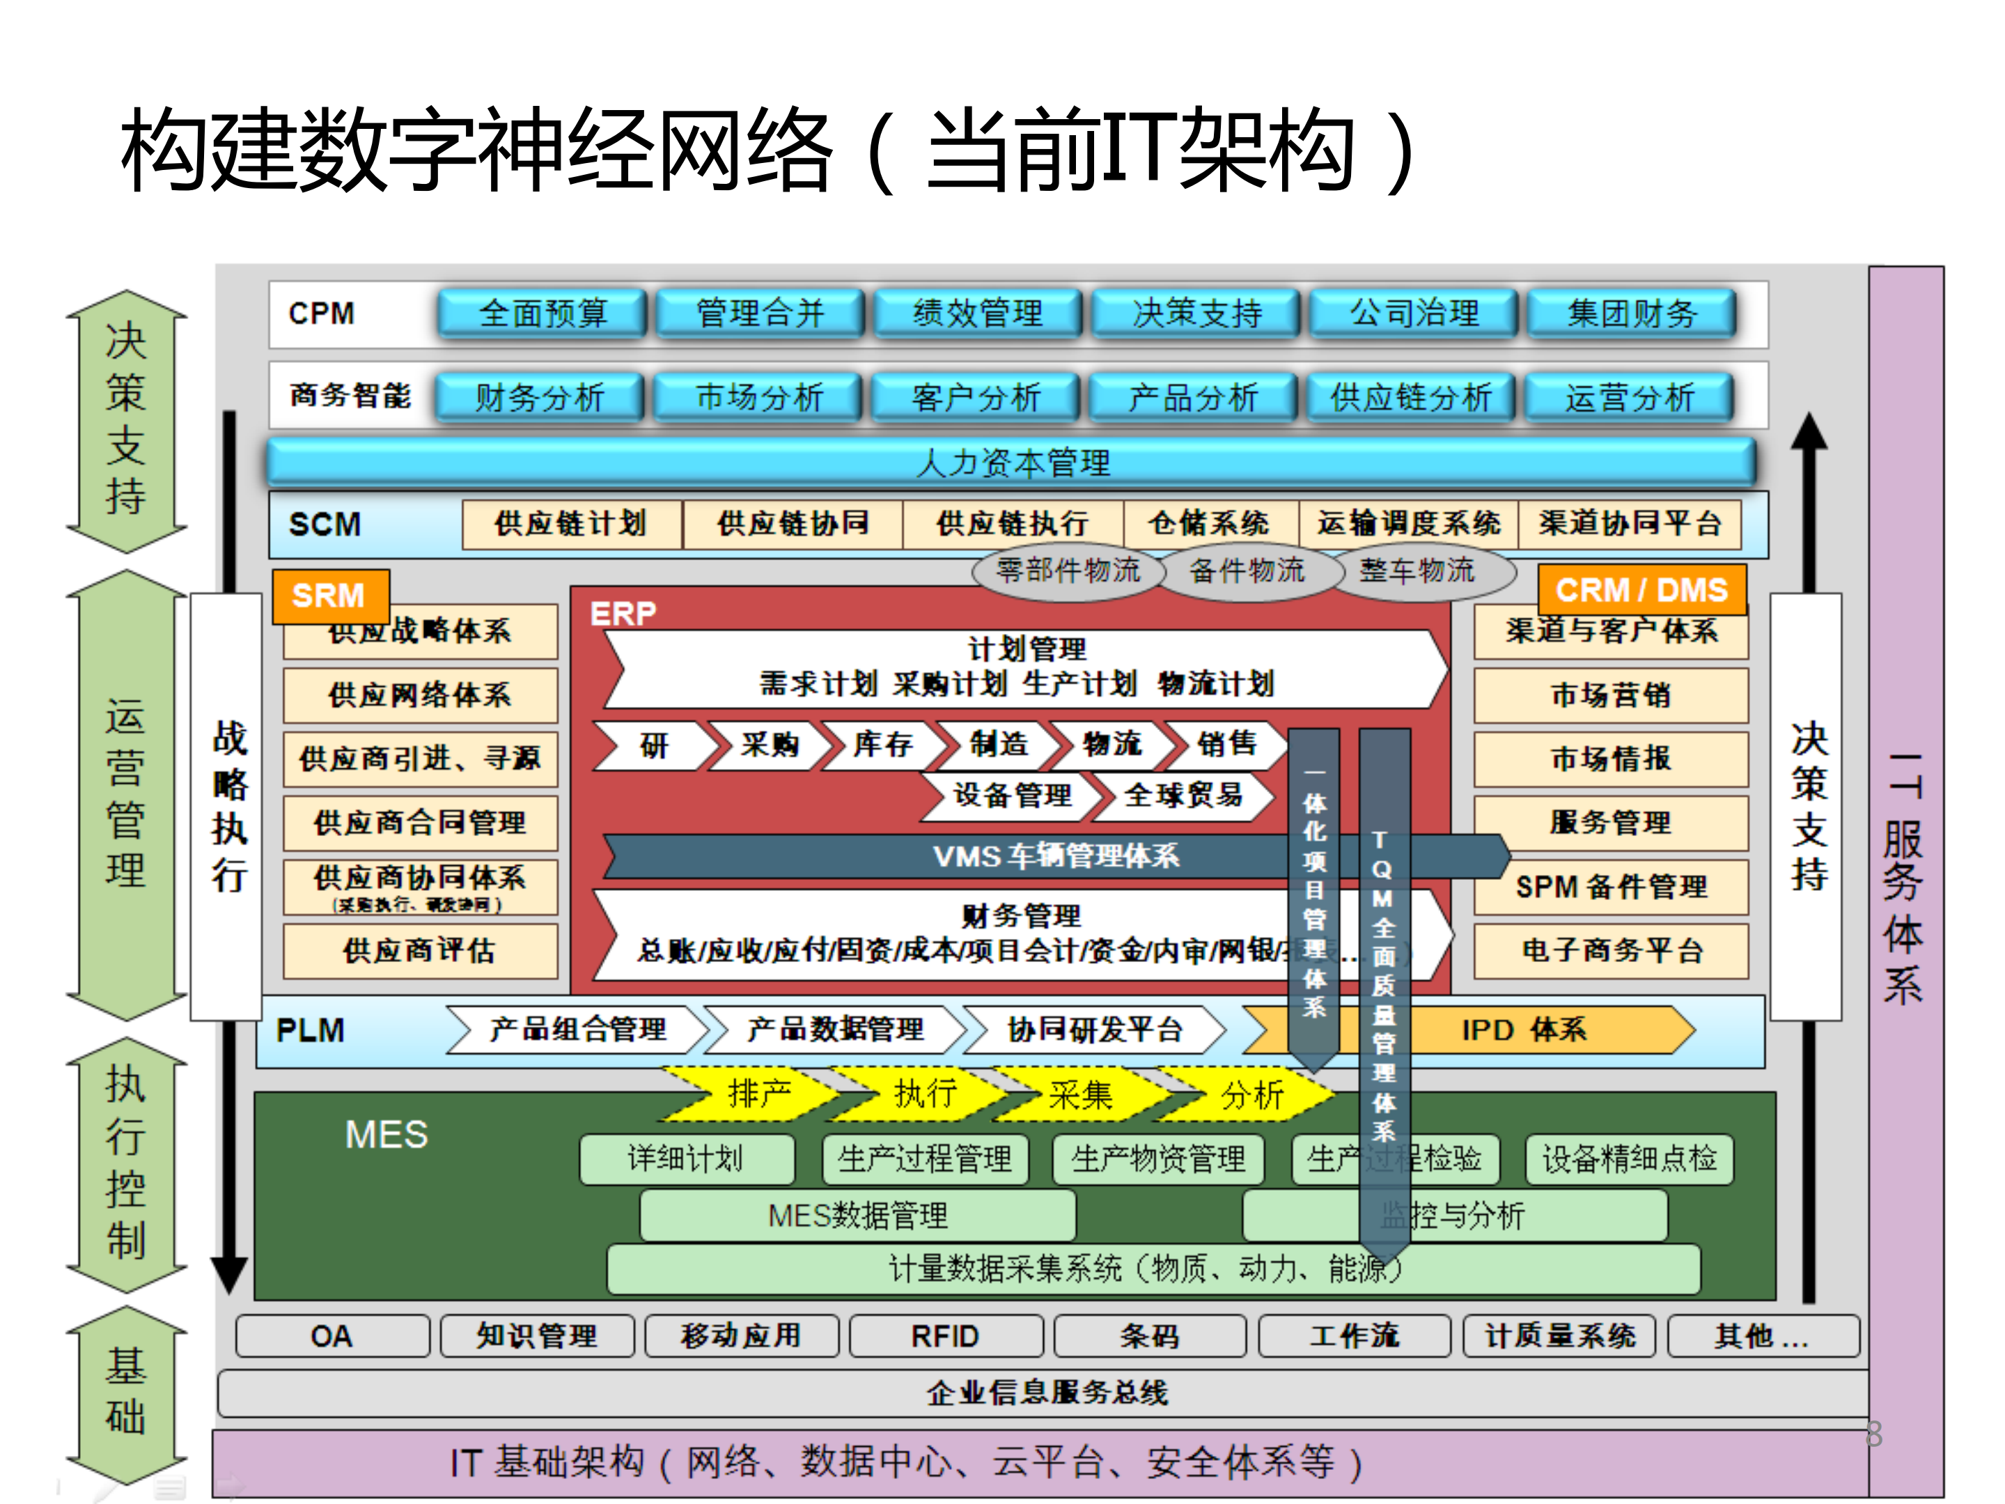Open the 企业信息服务总线 bar

coord(1047,1393)
